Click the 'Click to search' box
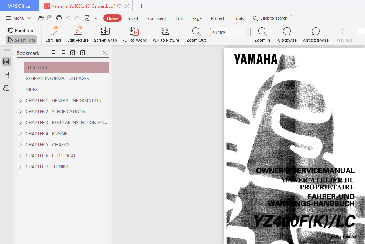This screenshot has height=244, width=365. pos(270,18)
